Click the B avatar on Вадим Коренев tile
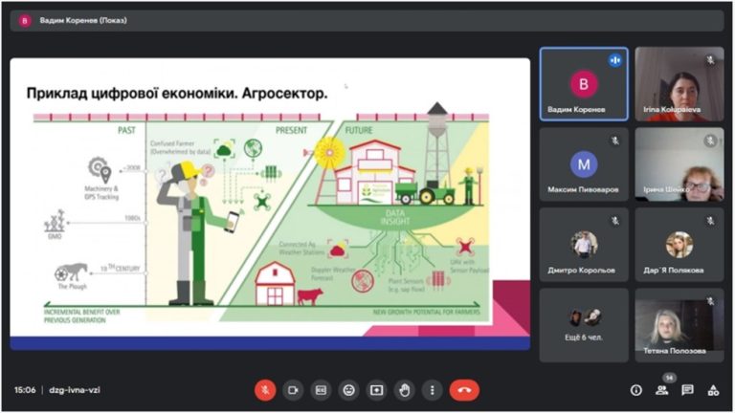Viewport: 735px width, 413px height. coord(584,84)
